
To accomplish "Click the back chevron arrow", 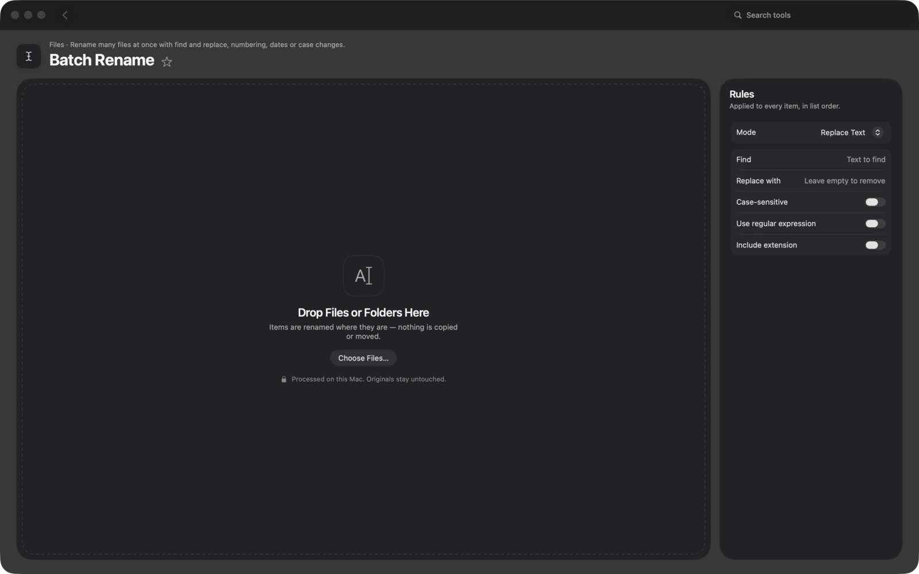I will 65,15.
